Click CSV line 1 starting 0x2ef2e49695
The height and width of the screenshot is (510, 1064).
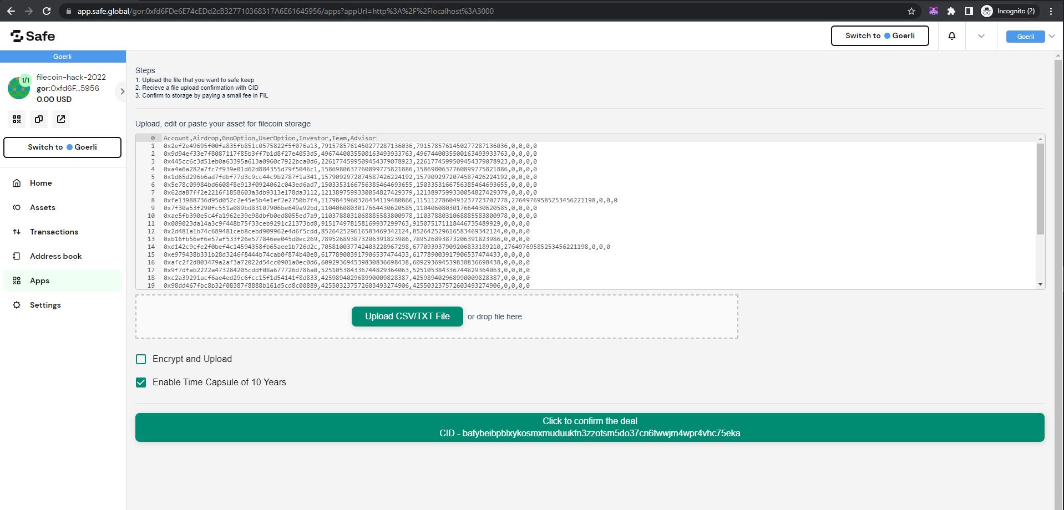point(350,146)
